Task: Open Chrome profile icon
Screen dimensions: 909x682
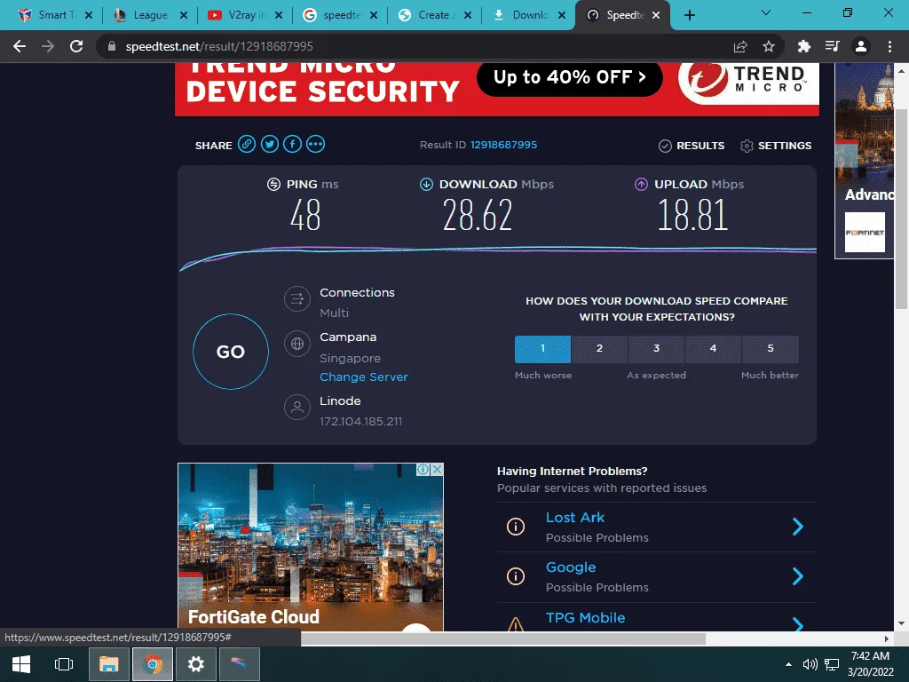Action: 861,46
